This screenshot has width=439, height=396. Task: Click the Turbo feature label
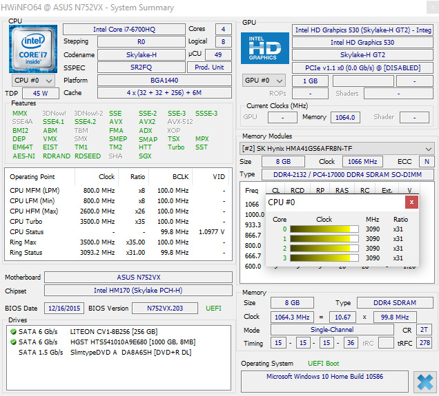[x=176, y=147]
